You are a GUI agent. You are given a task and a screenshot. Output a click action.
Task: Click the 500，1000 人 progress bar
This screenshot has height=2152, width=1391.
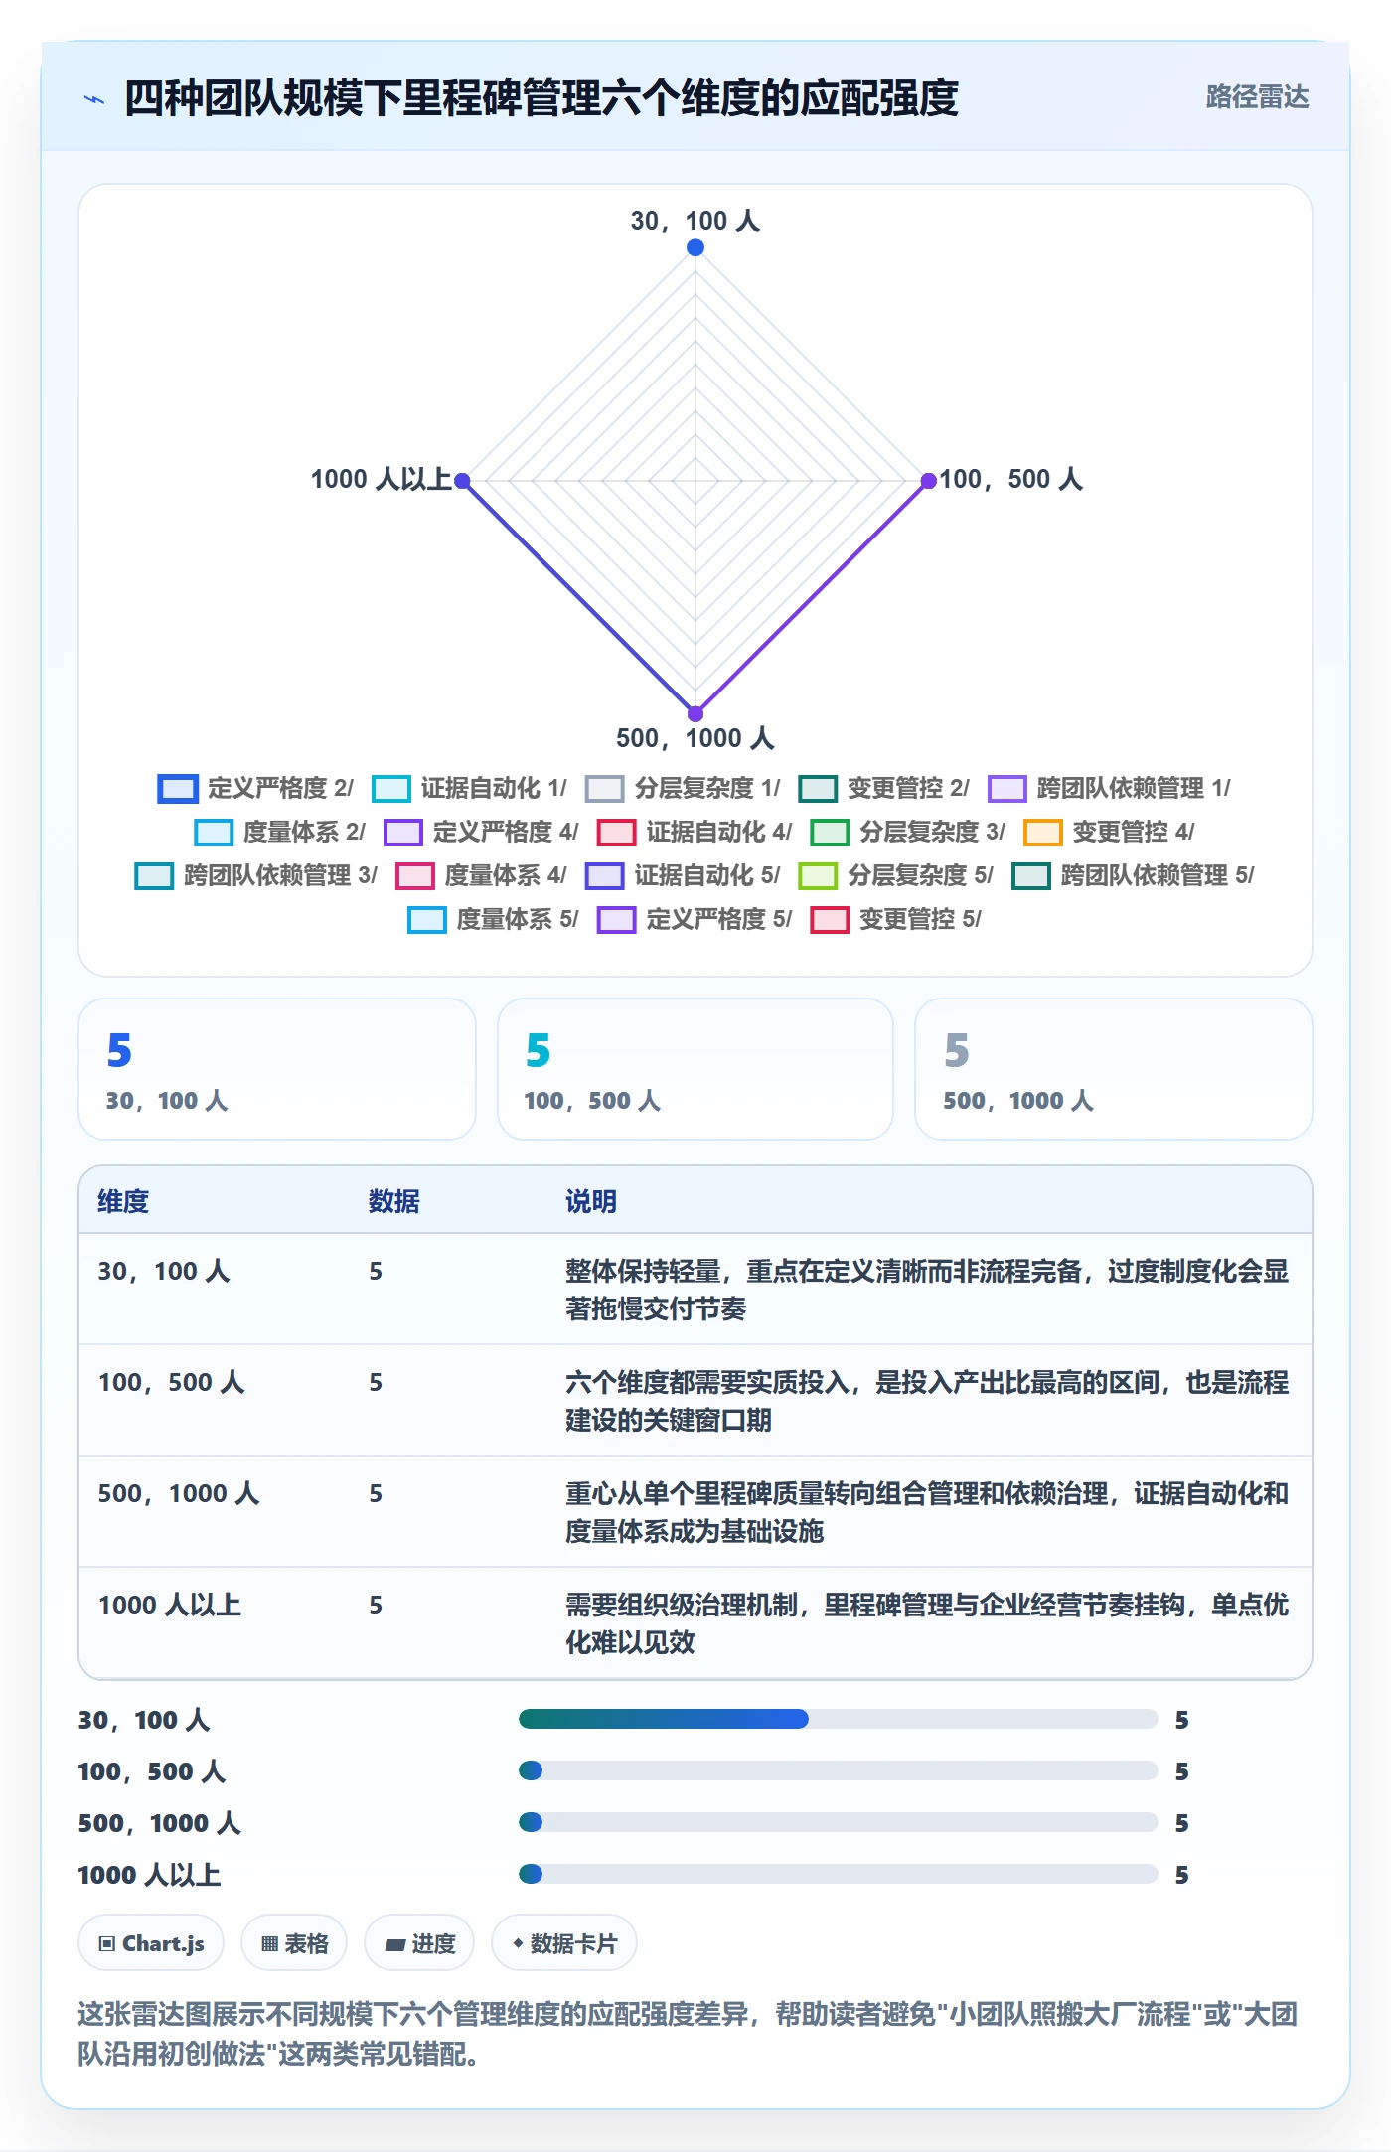coord(839,1822)
